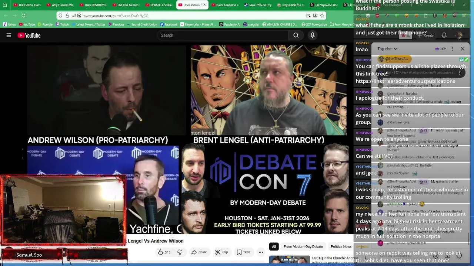This screenshot has width=474, height=266.
Task: Go to YouTube home via logo
Action: click(29, 35)
